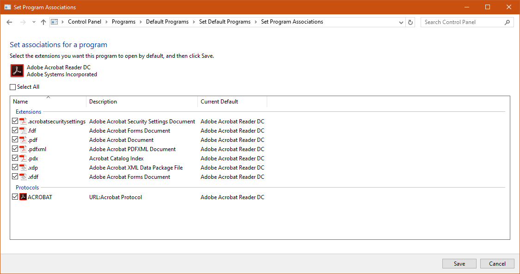Click the .xfdf file type icon

(23, 177)
